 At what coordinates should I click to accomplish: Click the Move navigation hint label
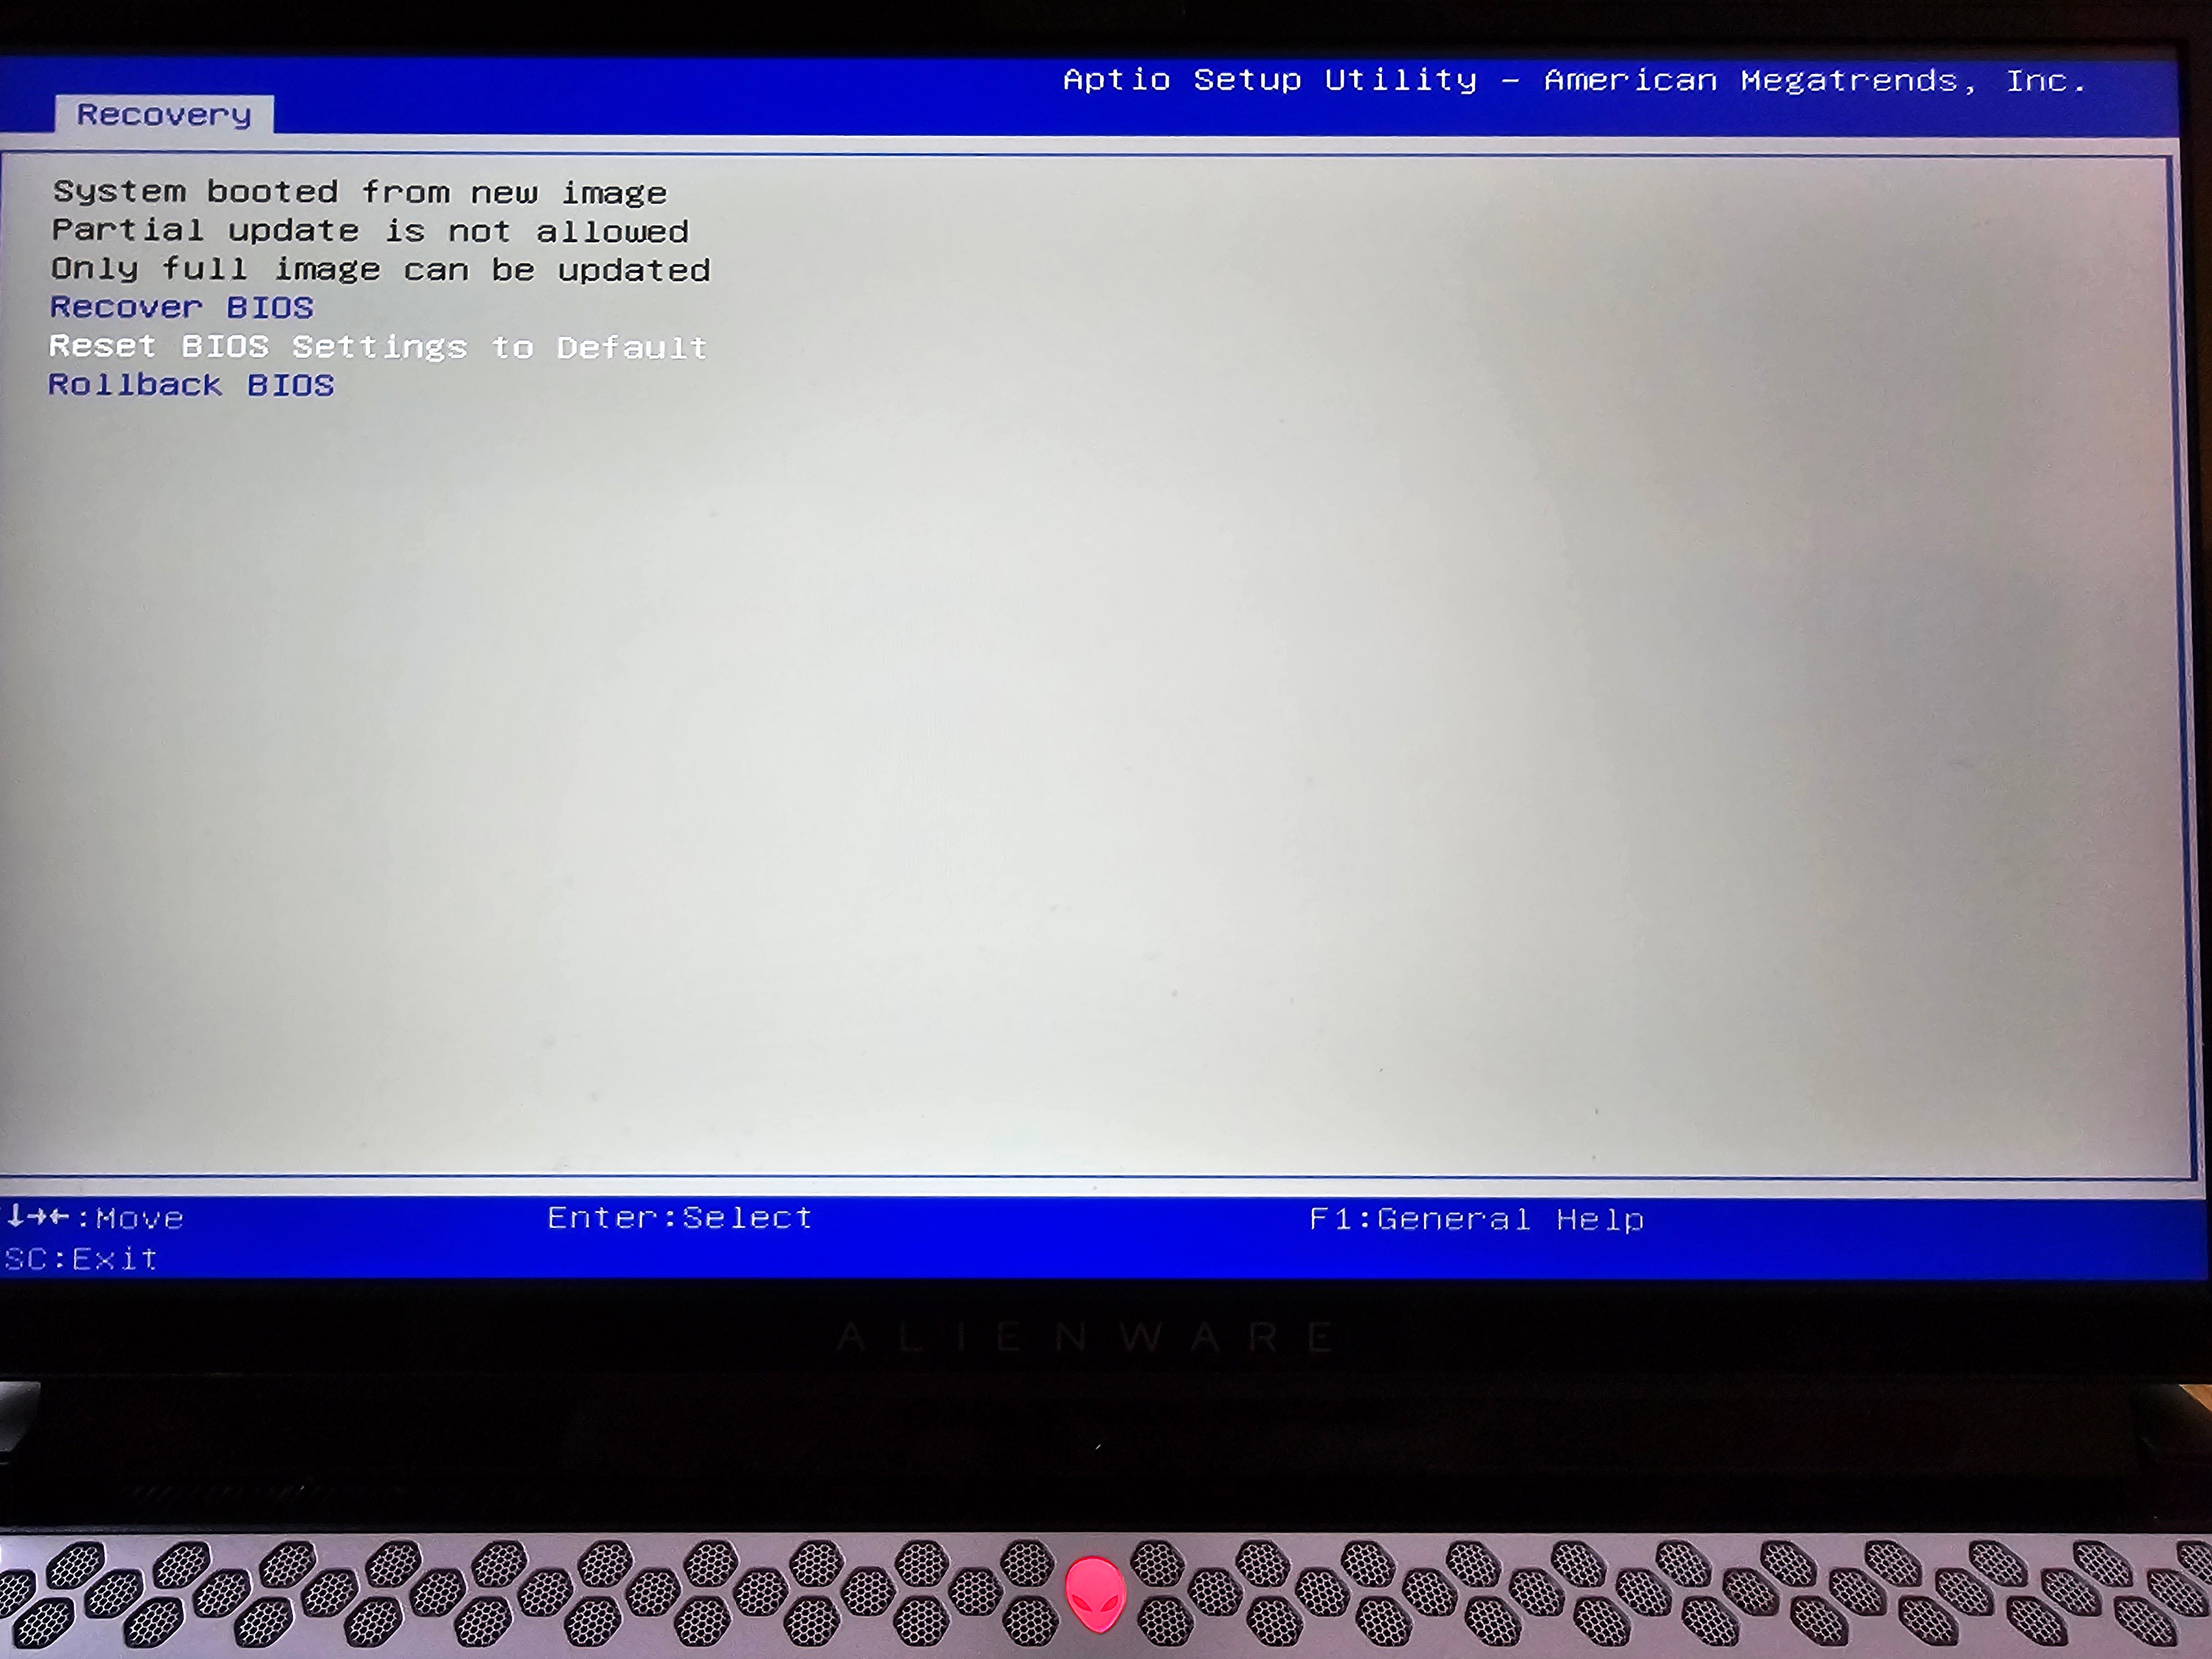pos(139,1218)
